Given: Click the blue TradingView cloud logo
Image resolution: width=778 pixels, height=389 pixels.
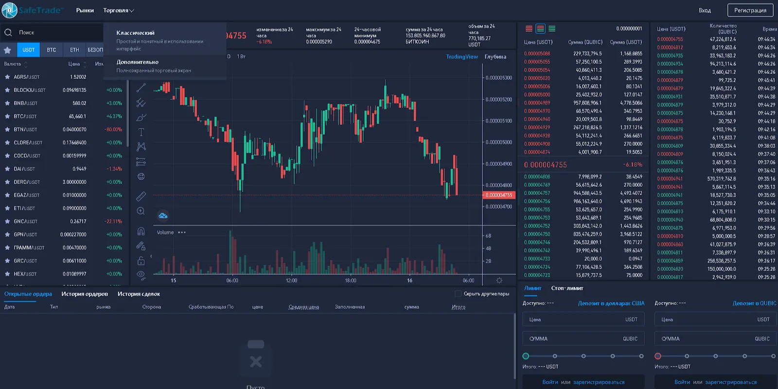Looking at the screenshot, I should coord(163,215).
